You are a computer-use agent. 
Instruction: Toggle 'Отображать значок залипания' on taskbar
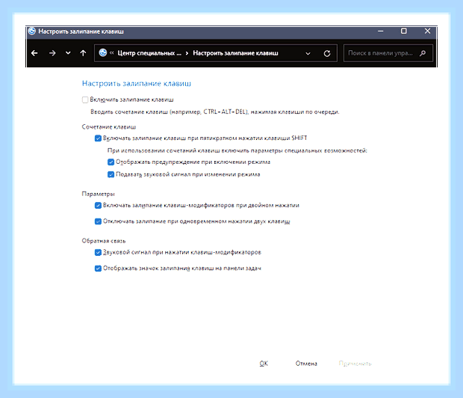point(98,269)
